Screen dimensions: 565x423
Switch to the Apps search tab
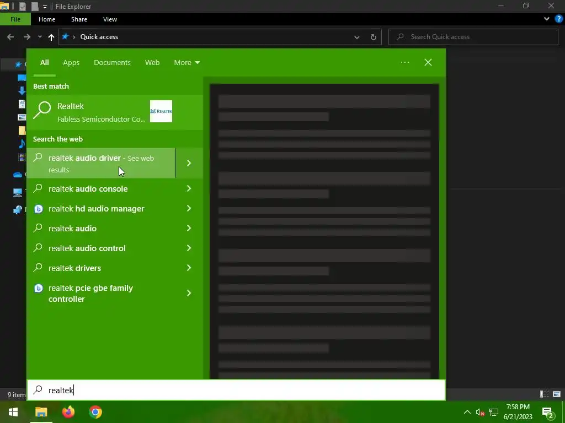click(71, 63)
